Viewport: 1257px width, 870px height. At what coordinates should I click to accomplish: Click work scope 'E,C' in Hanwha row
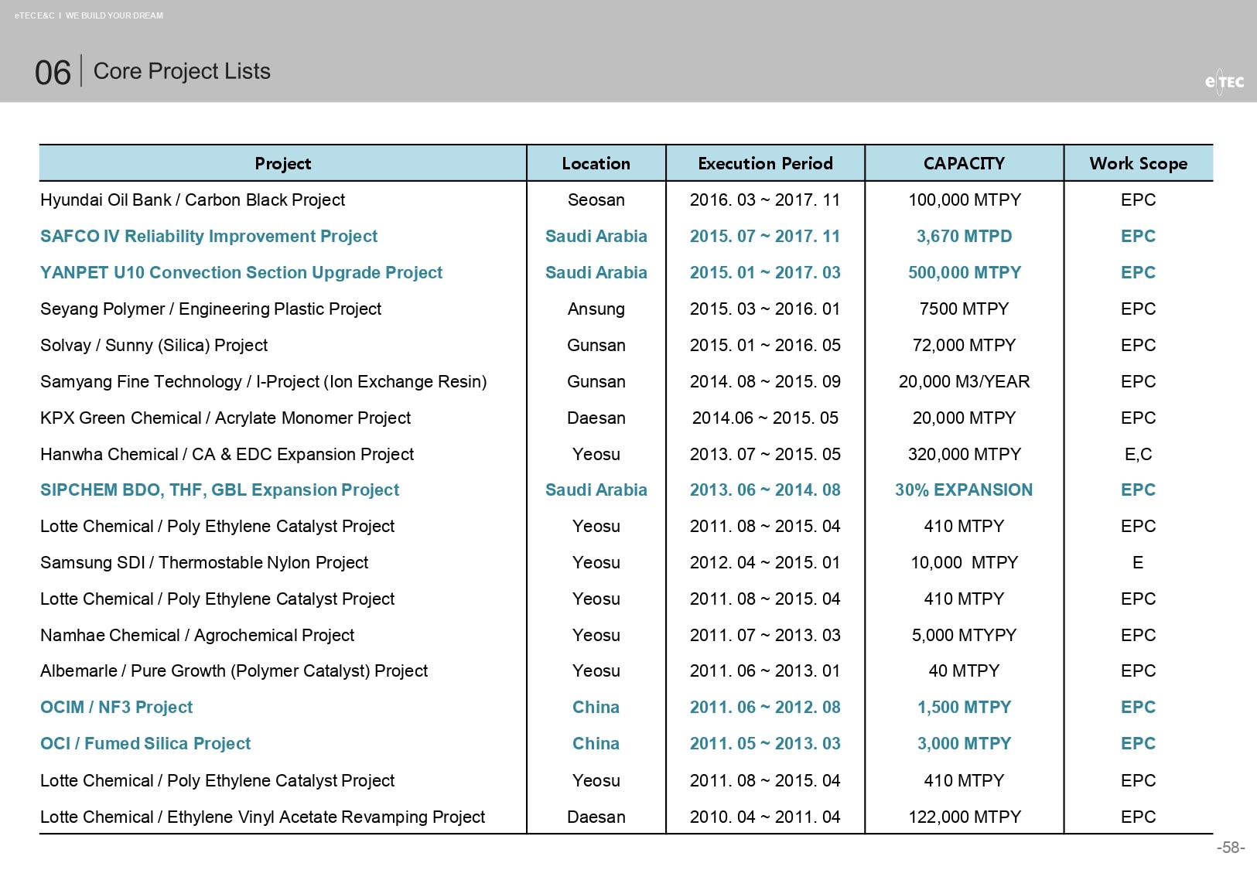click(x=1138, y=454)
